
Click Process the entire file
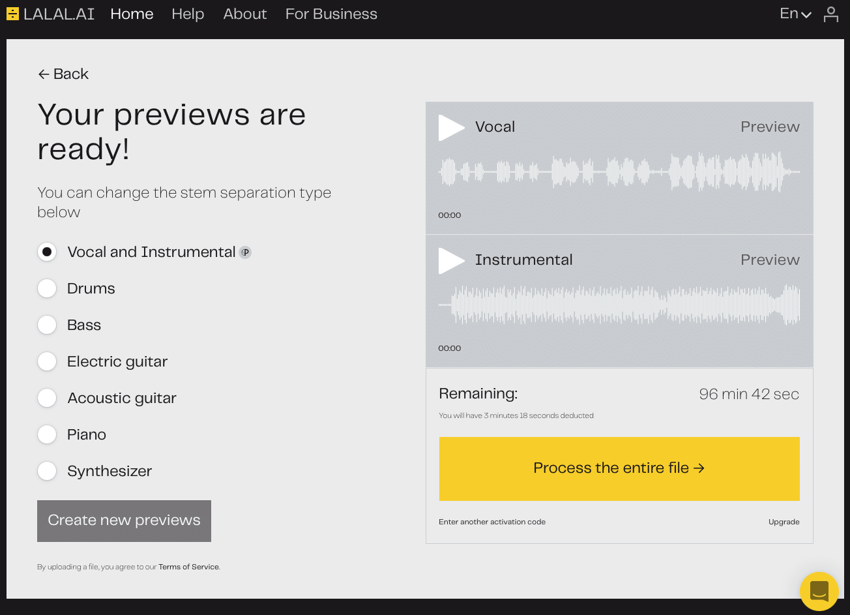tap(619, 468)
